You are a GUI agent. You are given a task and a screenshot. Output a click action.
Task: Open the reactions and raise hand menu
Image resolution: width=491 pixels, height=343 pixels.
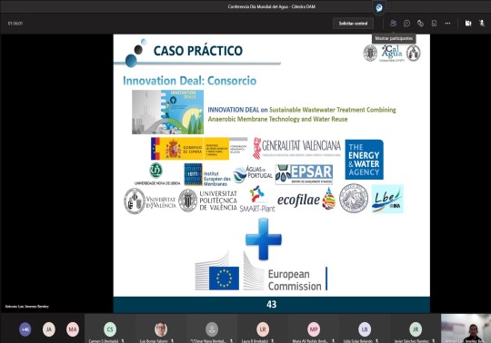click(420, 23)
